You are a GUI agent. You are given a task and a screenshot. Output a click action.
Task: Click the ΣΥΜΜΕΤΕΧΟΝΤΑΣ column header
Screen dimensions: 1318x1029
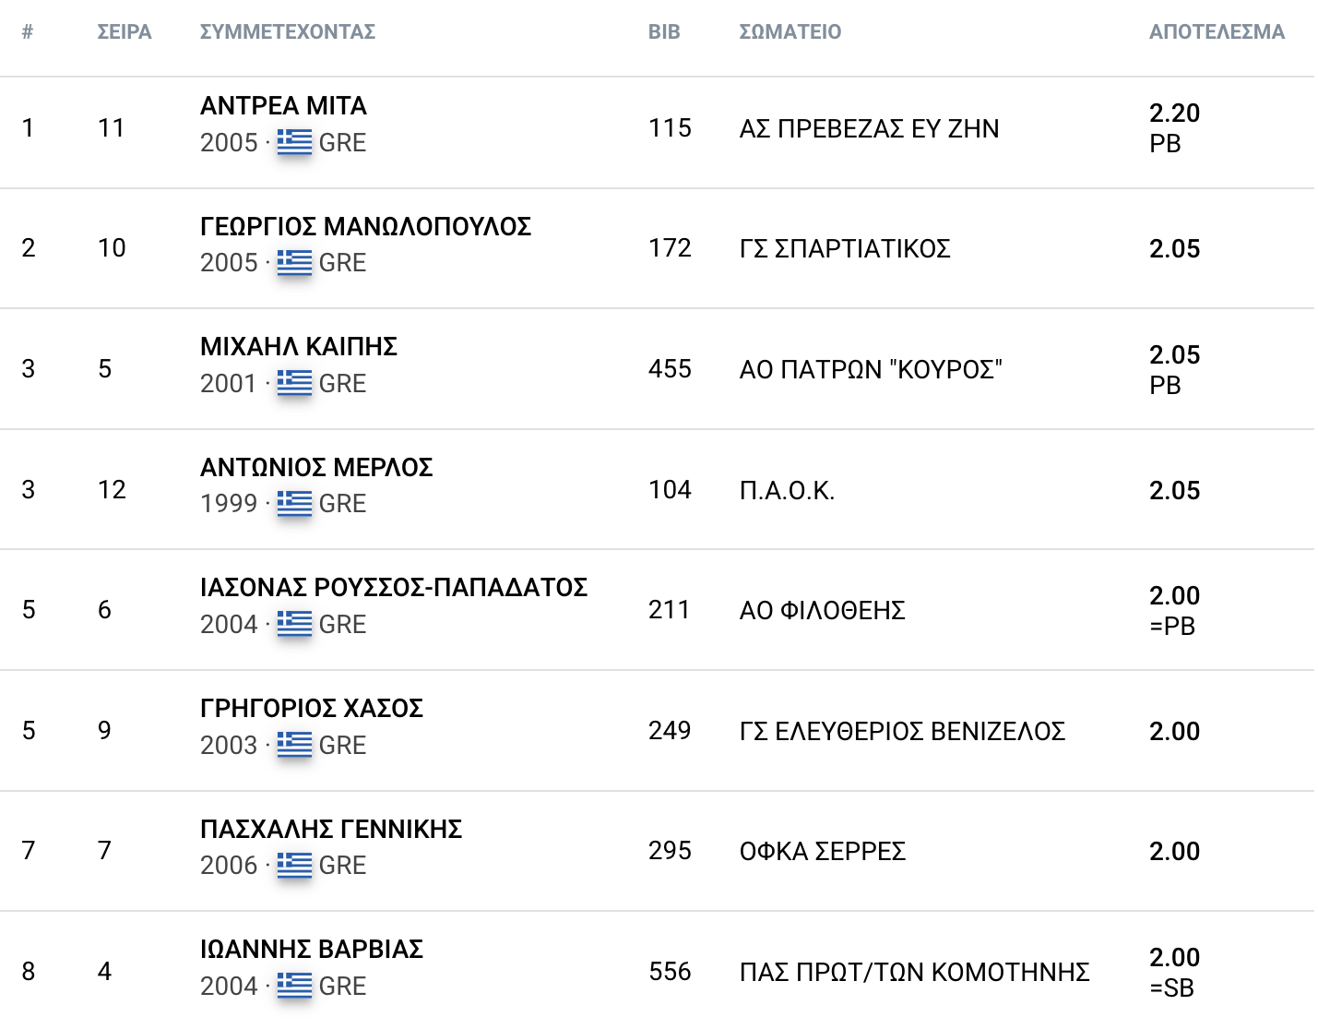point(288,32)
